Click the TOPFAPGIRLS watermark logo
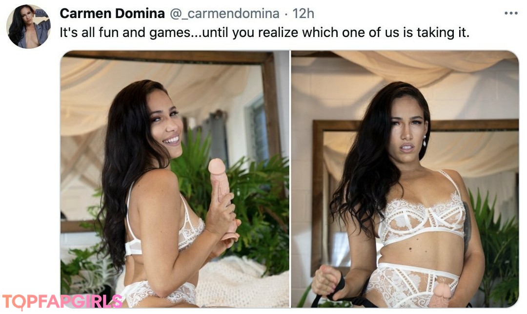 click(62, 301)
